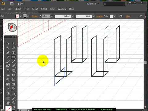Select the Symbol Sprayer tool
The height and width of the screenshot is (111, 148).
coord(8,94)
